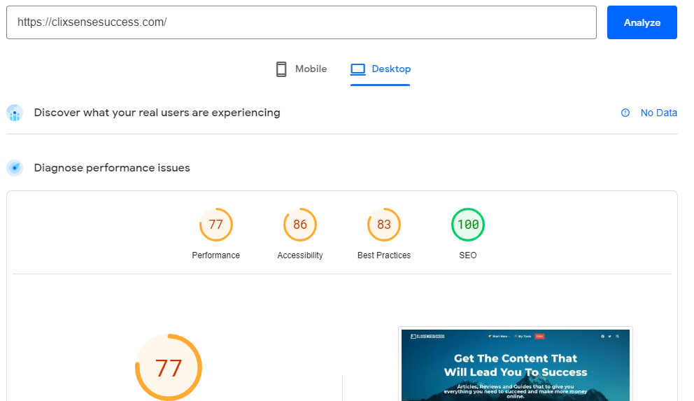694x401 pixels.
Task: Click the 'Discover what your real users are experiencing' heading
Action: tap(157, 113)
